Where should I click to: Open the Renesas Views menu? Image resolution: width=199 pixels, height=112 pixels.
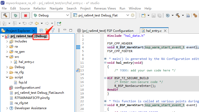(105, 8)
